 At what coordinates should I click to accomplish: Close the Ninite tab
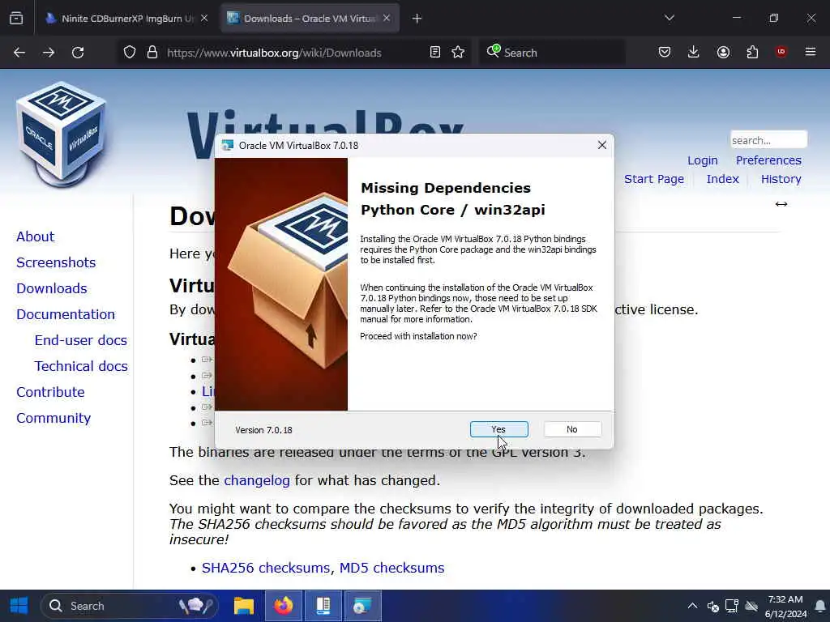tap(204, 19)
